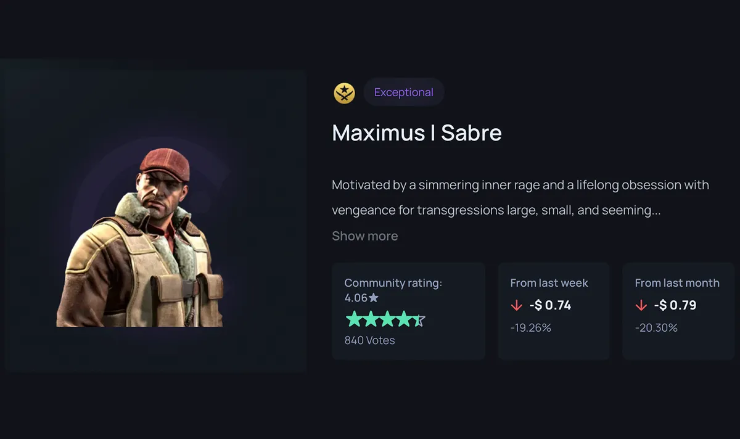
Task: Select the Exceptional rarity tag
Action: 404,92
